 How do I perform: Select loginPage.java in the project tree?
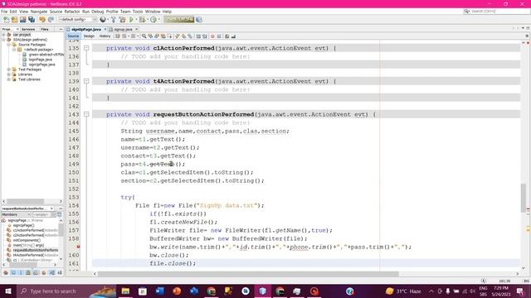[41, 60]
